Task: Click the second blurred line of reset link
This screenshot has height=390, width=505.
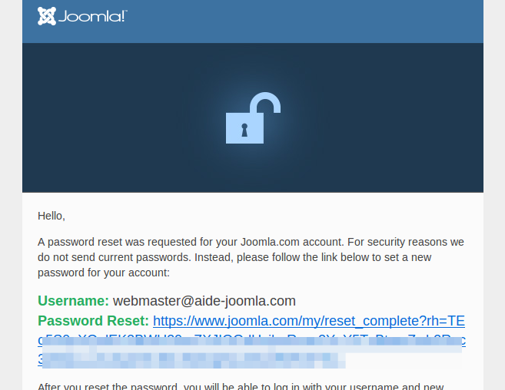Action: (x=251, y=341)
